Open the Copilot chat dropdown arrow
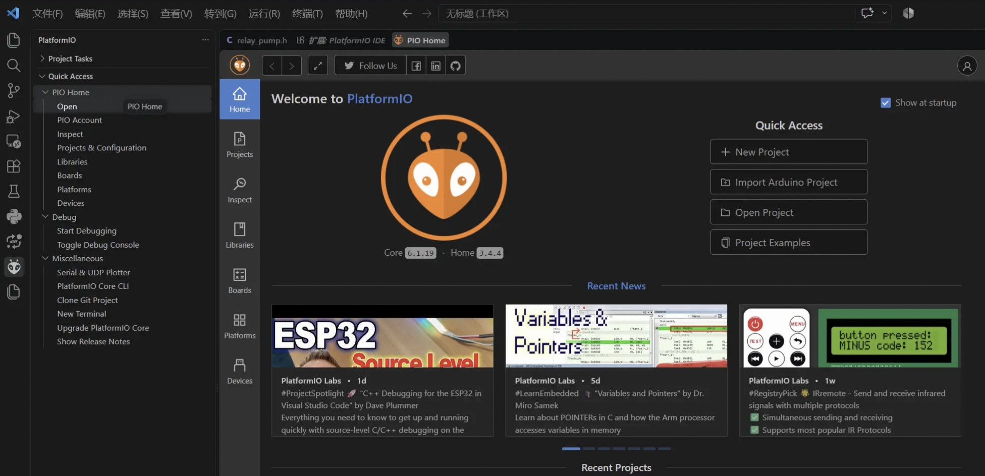This screenshot has height=476, width=985. click(x=885, y=13)
